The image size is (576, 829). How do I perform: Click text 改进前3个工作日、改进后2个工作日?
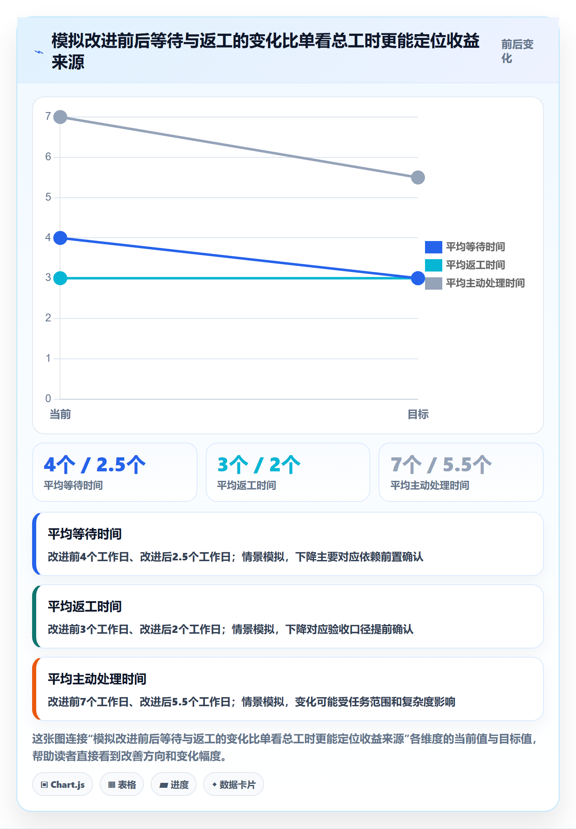pyautogui.click(x=135, y=630)
